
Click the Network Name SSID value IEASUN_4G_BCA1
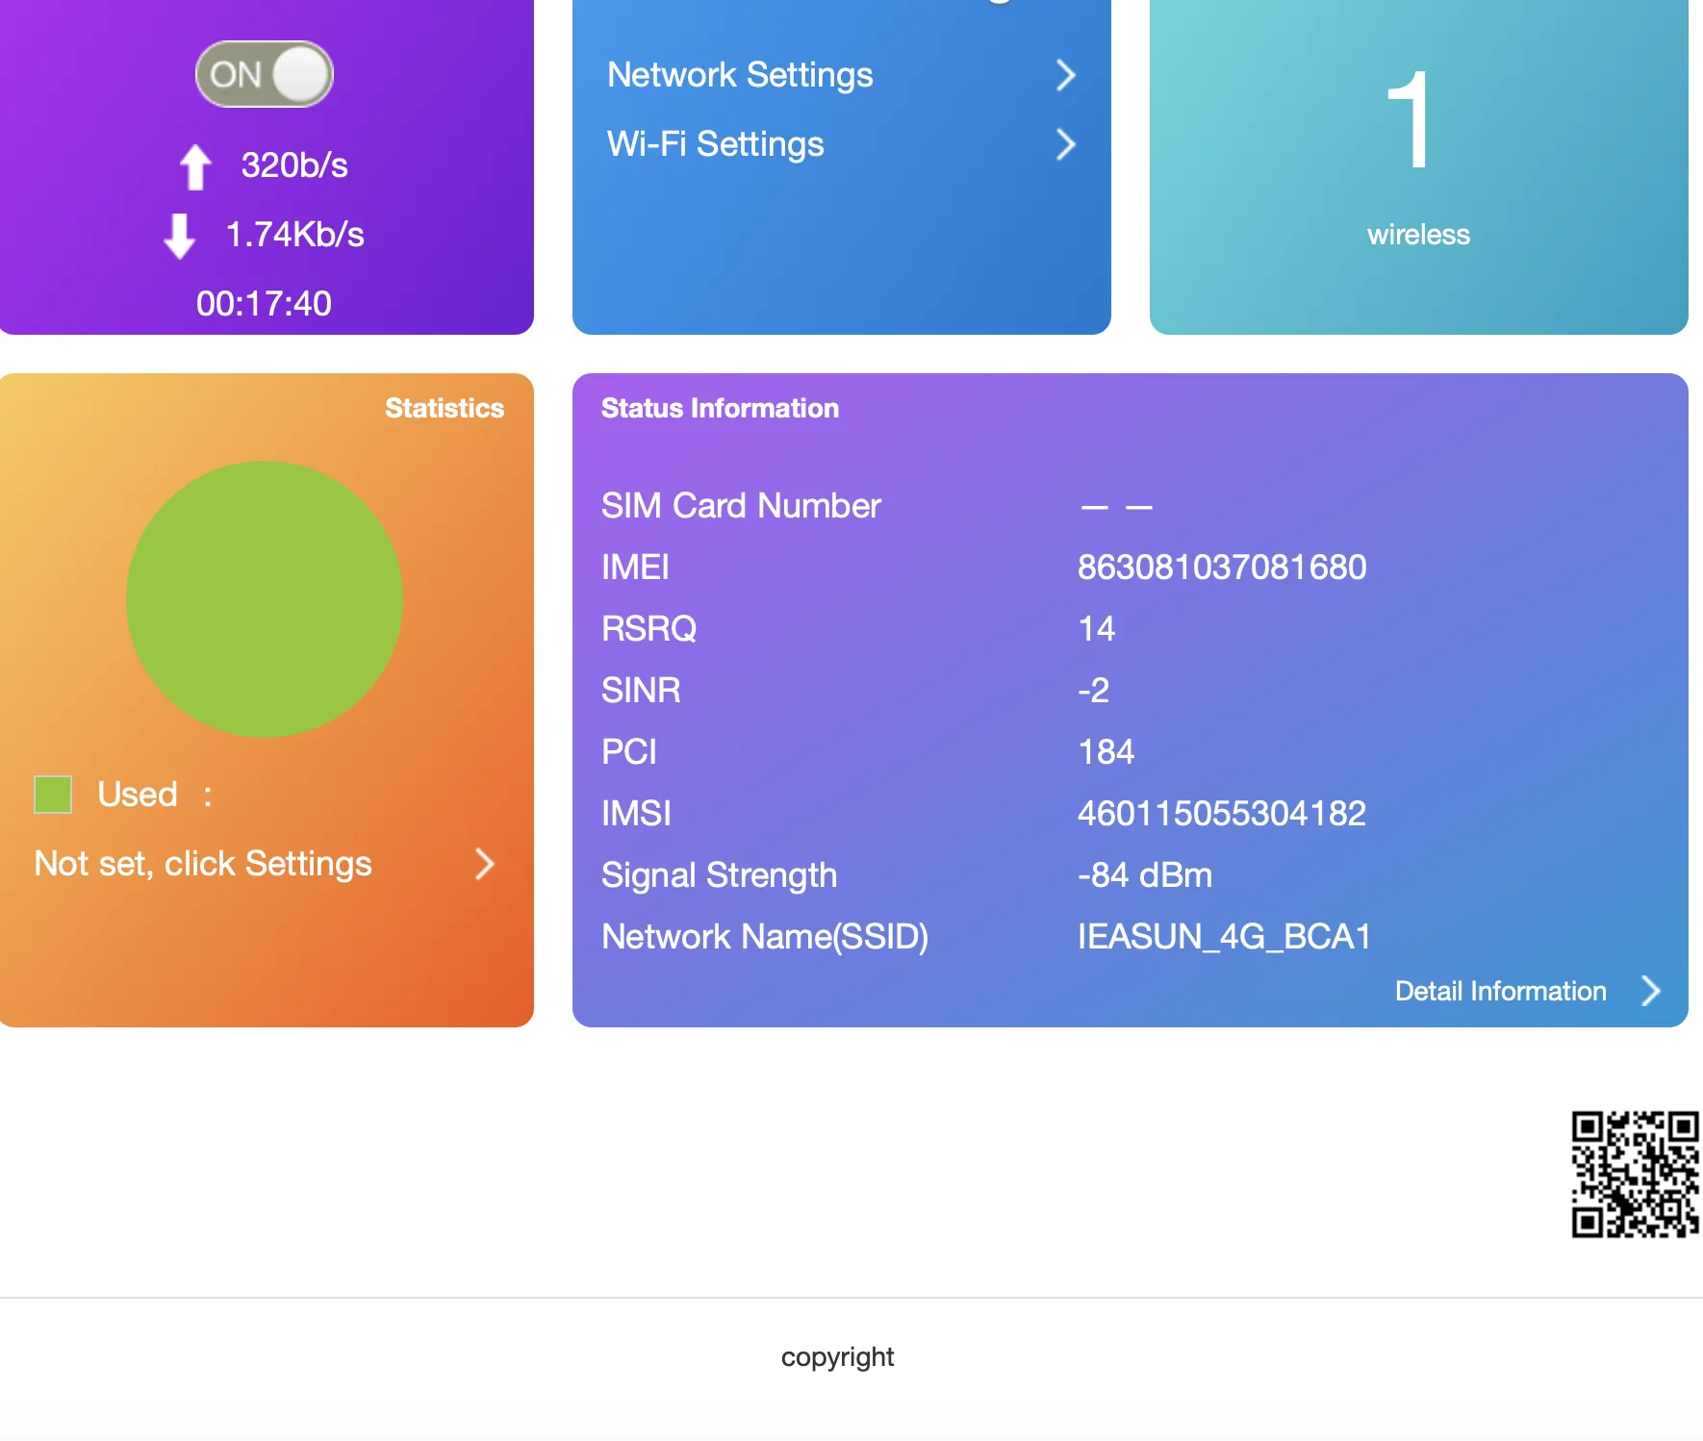(1224, 937)
